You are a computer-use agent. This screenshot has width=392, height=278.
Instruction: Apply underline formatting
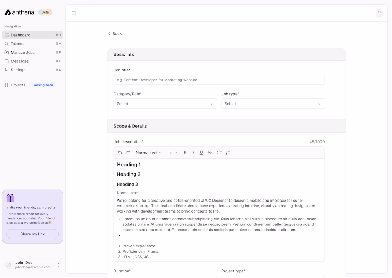201,153
